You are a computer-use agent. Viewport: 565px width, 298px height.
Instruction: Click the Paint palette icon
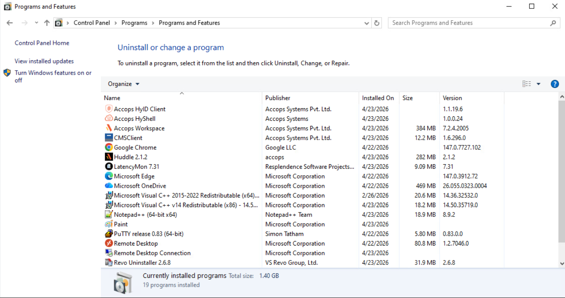click(x=109, y=224)
